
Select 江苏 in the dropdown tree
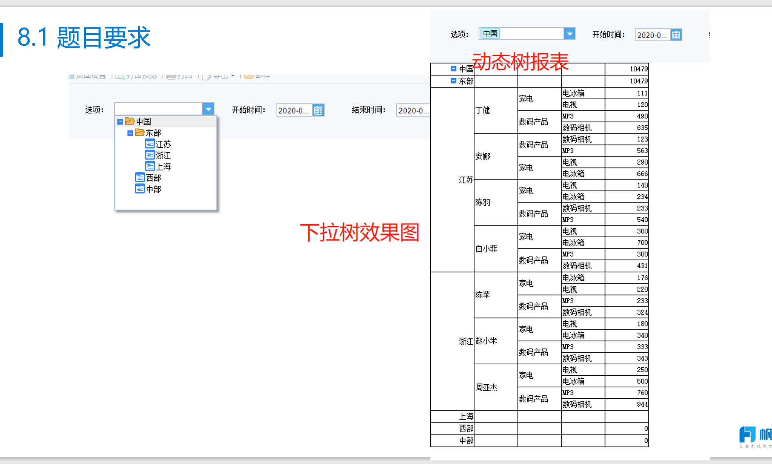tap(163, 144)
